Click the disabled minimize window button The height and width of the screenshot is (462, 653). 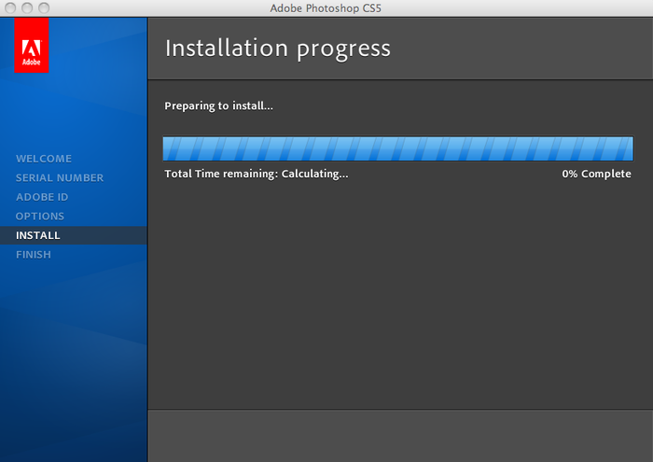[x=27, y=7]
